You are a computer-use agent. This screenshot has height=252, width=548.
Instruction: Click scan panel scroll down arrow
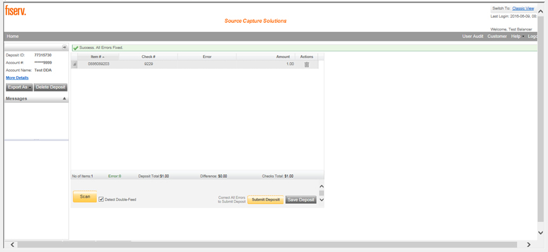pos(322,200)
